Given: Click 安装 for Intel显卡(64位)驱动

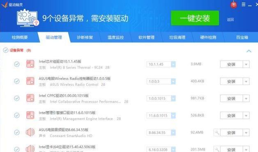Looking at the screenshot, I should pos(232,149).
